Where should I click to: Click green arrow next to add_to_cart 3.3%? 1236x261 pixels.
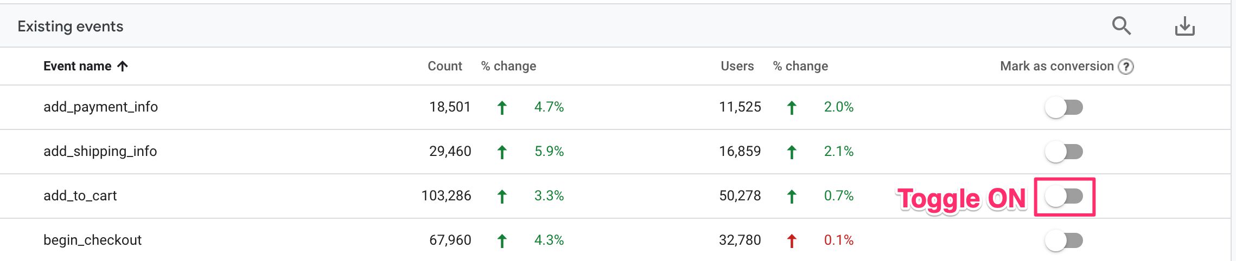pyautogui.click(x=502, y=197)
